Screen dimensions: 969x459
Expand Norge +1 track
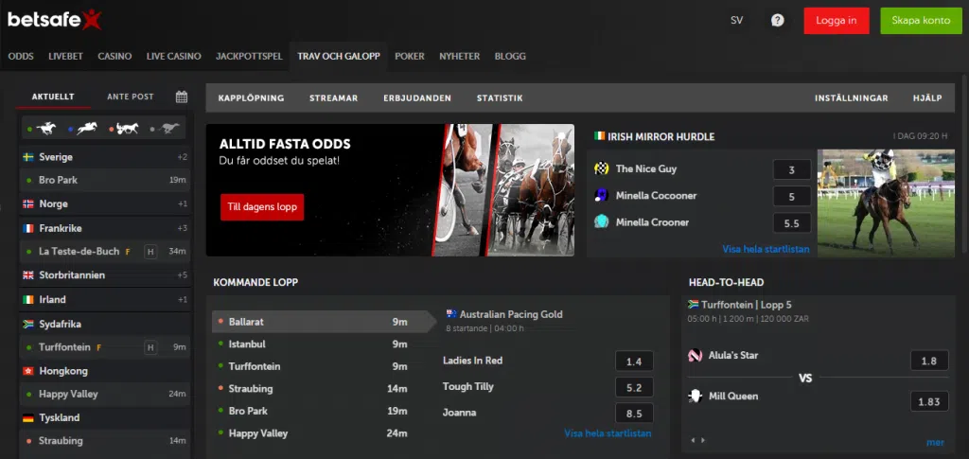(183, 203)
